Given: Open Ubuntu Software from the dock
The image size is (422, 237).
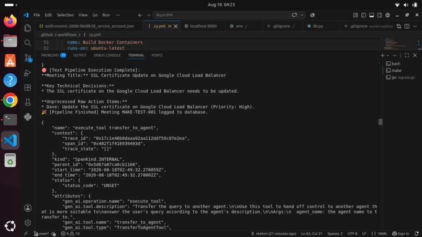Looking at the screenshot, I should (10, 61).
